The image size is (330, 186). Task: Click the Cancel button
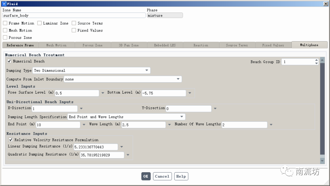pyautogui.click(x=162, y=176)
